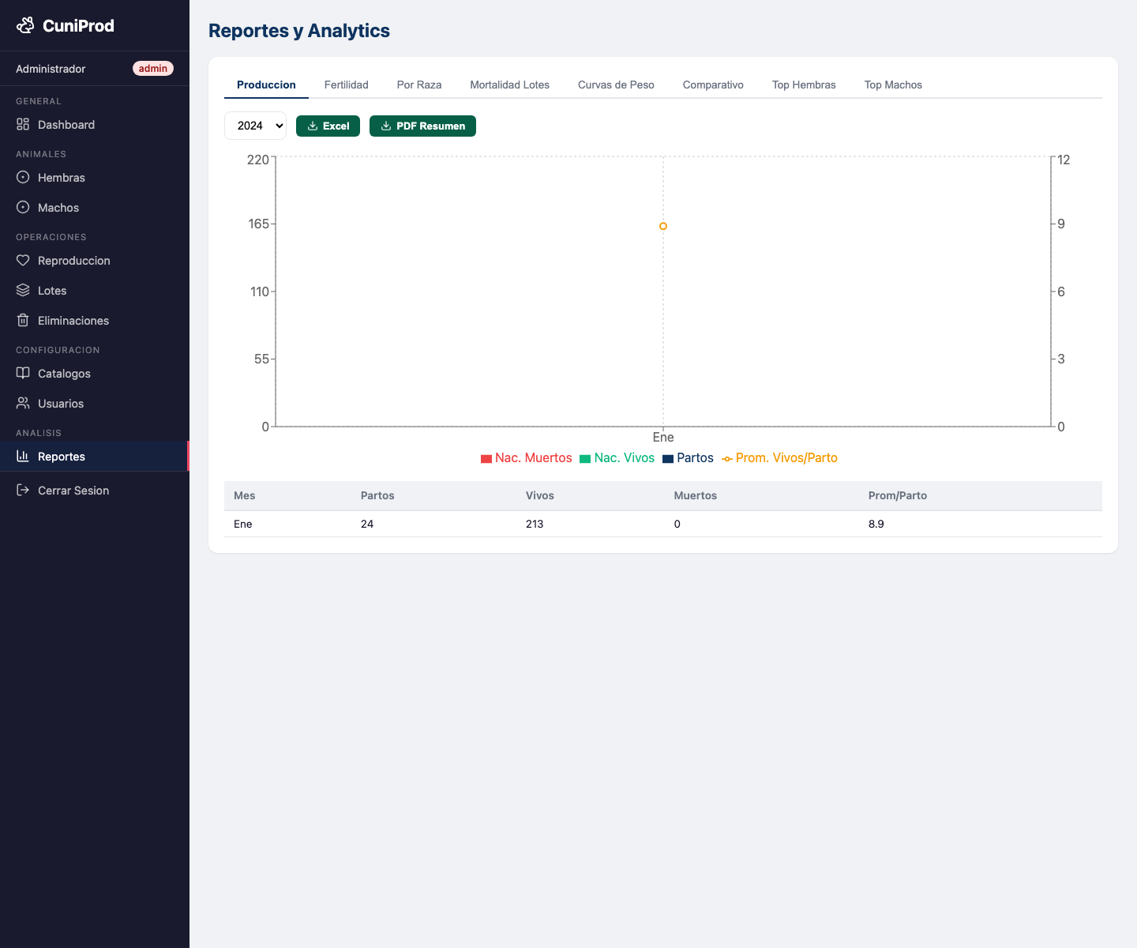1137x948 pixels.
Task: Click the Administrador user name
Action: coord(51,69)
